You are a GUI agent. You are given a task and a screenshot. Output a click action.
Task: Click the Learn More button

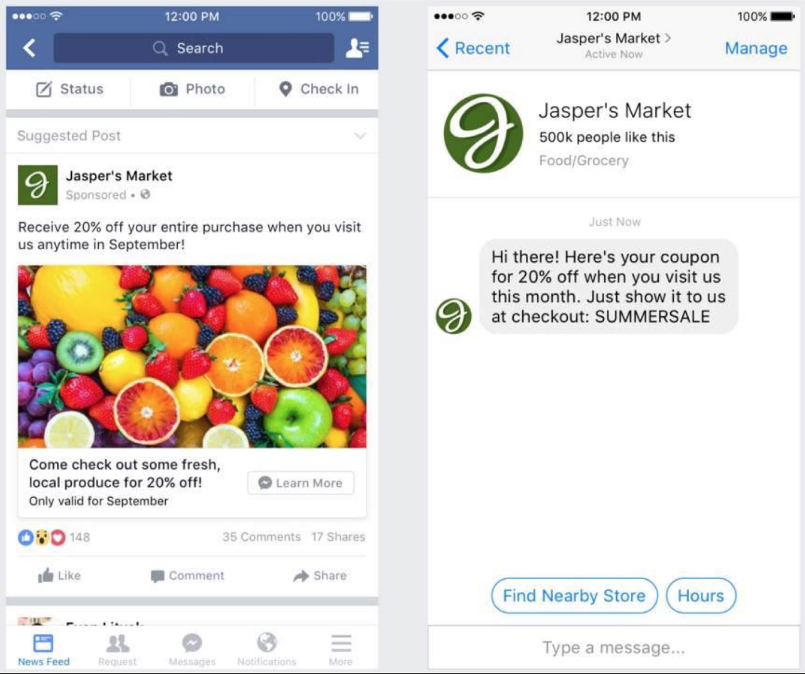pyautogui.click(x=301, y=483)
